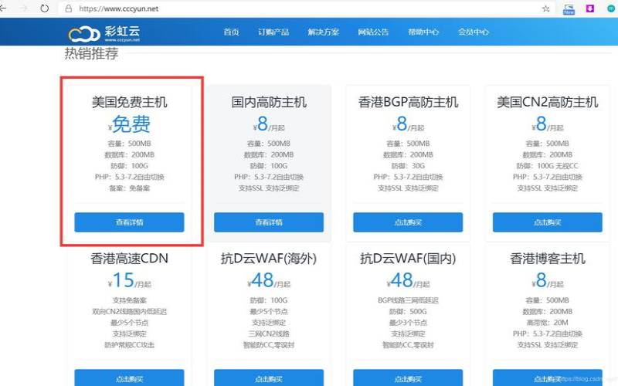Open the 订购产品 nav item

point(273,32)
